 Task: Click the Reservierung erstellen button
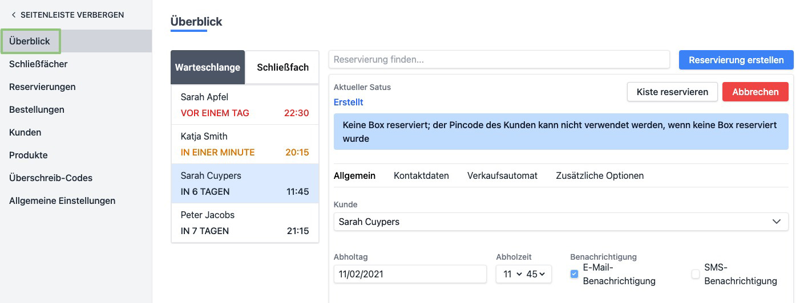pyautogui.click(x=736, y=60)
